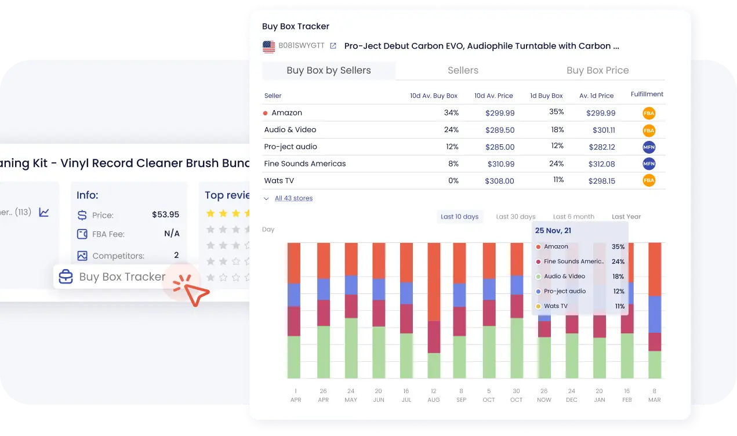Click the MFN badge for Pro-ject audio
The width and height of the screenshot is (737, 436).
pyautogui.click(x=649, y=147)
